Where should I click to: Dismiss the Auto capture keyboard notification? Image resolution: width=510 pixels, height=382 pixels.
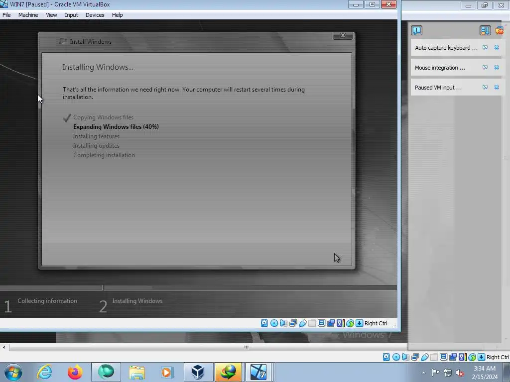497,47
